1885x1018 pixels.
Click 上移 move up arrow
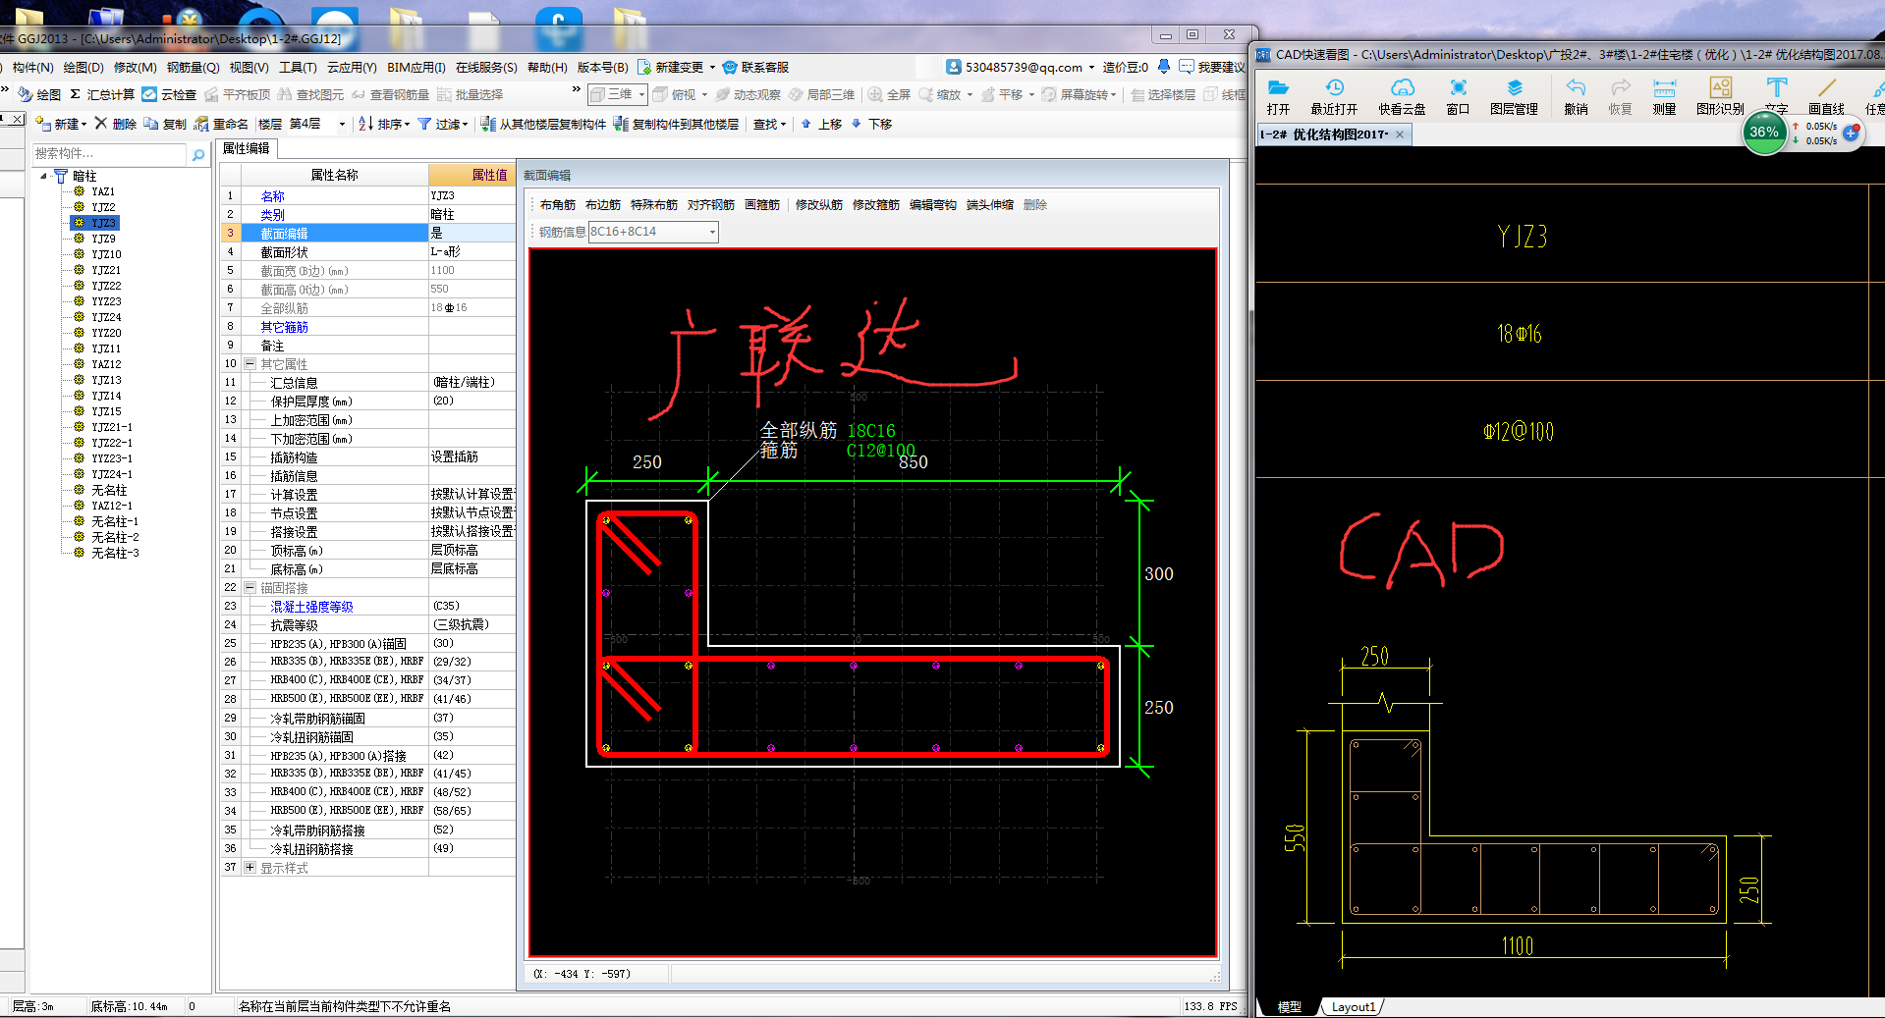pyautogui.click(x=821, y=124)
